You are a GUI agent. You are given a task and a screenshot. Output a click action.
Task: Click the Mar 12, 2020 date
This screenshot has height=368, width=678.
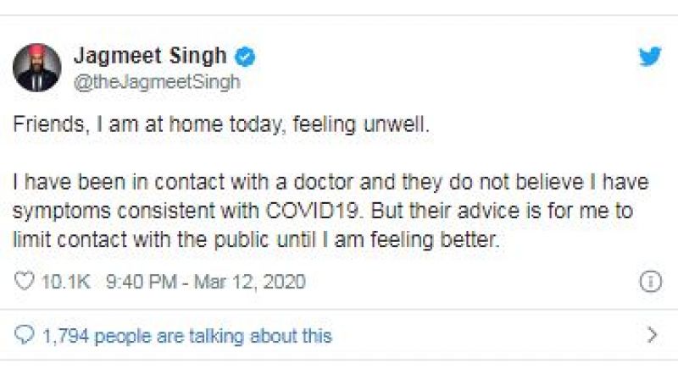click(250, 282)
